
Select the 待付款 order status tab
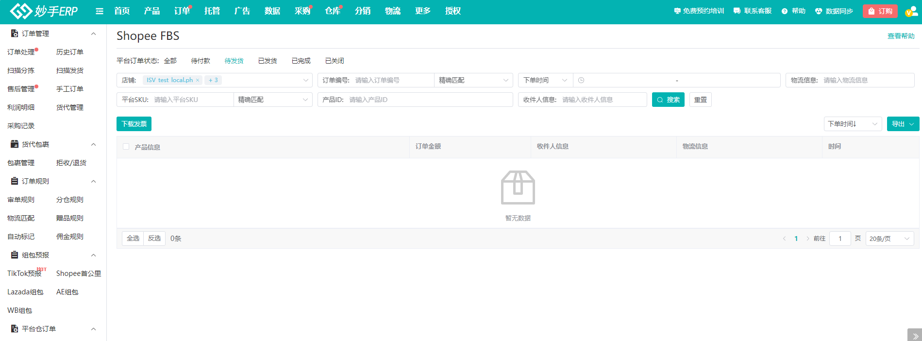tap(201, 61)
